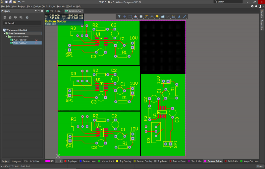Select the Place Via tool
Image resolution: width=265 pixels, height=169 pixels.
[157, 17]
